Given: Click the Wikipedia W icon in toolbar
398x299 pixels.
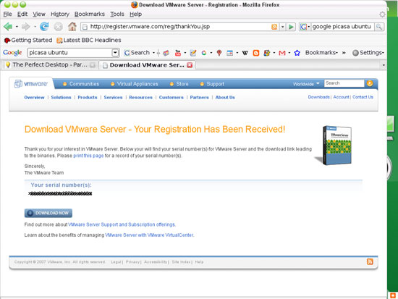Looking at the screenshot, I should coord(245,53).
